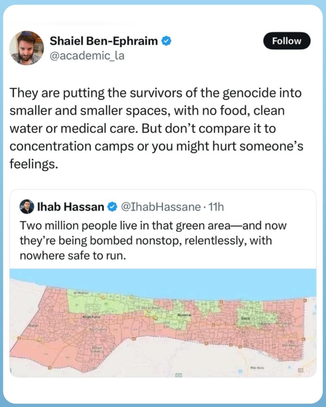The width and height of the screenshot is (326, 407).
Task: Click the 11h timestamp on the quoted tweet
Action: tap(216, 207)
